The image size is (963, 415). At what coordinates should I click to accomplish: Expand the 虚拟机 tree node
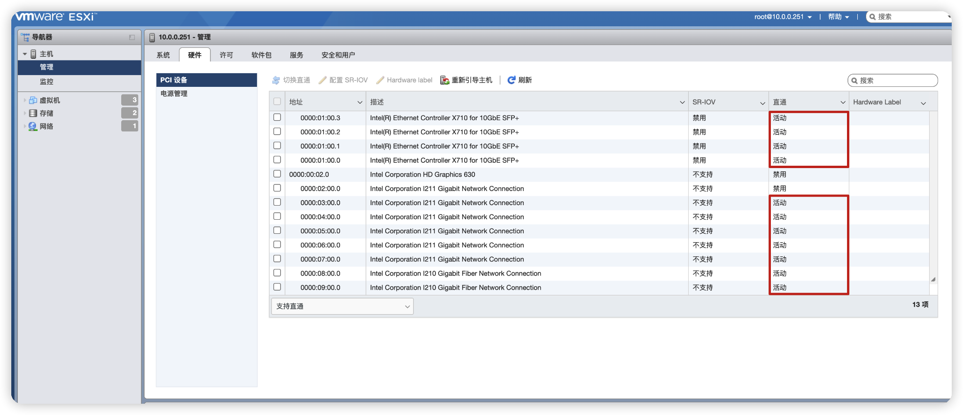25,100
